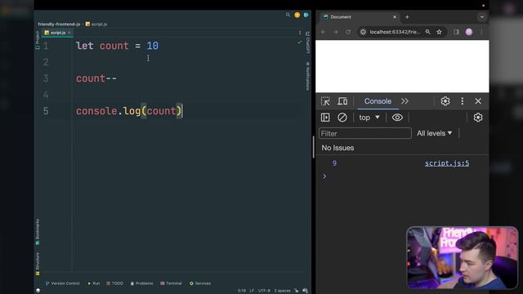Reload the browser page

[348, 32]
